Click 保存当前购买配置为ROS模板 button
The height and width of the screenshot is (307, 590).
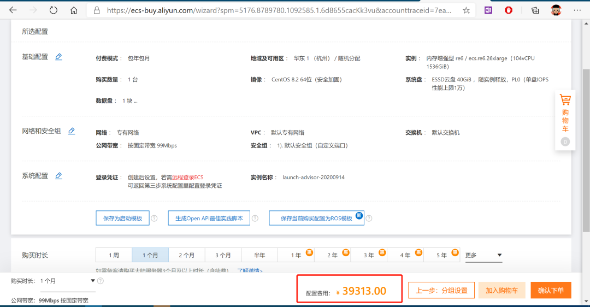316,218
